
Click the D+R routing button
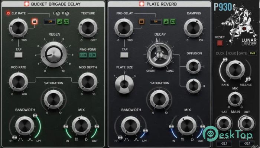coord(252,53)
